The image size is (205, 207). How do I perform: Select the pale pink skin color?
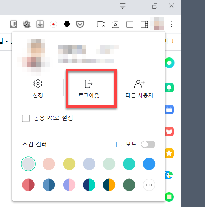coord(49,164)
